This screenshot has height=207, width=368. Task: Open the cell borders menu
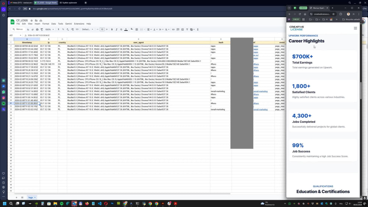coord(137,29)
